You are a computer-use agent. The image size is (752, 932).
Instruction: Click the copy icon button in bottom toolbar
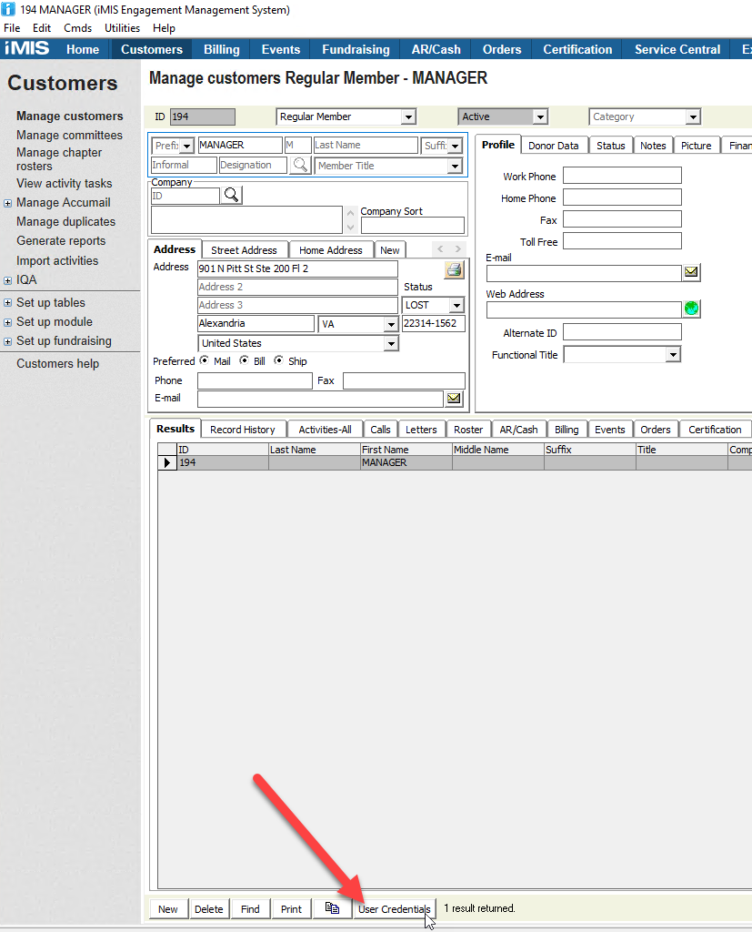[332, 908]
